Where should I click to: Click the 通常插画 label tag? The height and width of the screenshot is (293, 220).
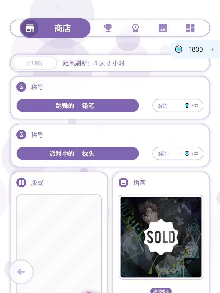point(161,291)
